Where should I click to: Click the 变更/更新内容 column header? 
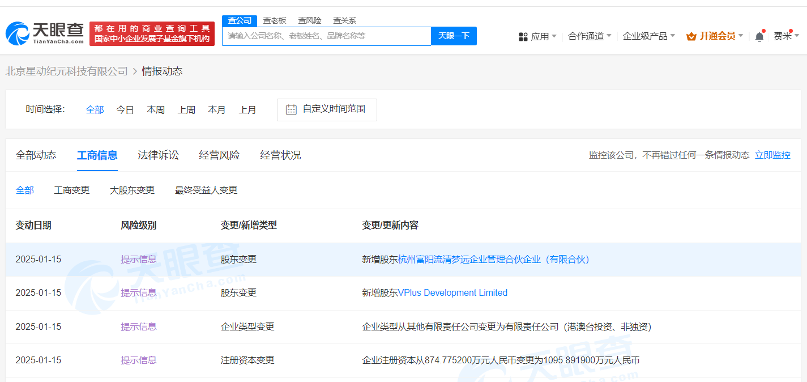point(390,225)
